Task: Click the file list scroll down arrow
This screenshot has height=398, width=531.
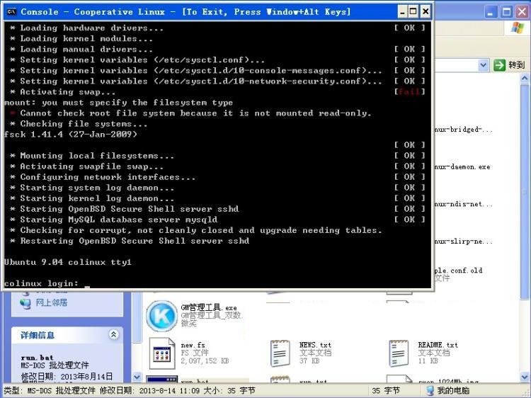Action: point(525,376)
